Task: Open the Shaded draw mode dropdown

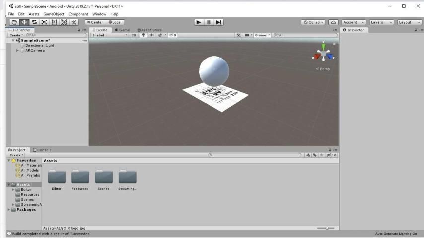Action: tap(109, 35)
